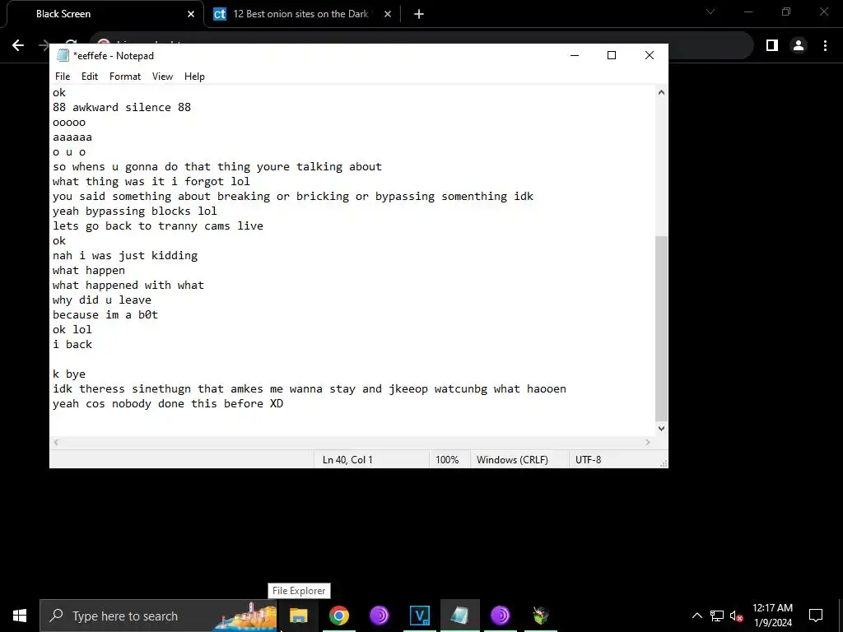The height and width of the screenshot is (632, 843).
Task: Click the line 'because im a b0t'
Action: tap(105, 314)
